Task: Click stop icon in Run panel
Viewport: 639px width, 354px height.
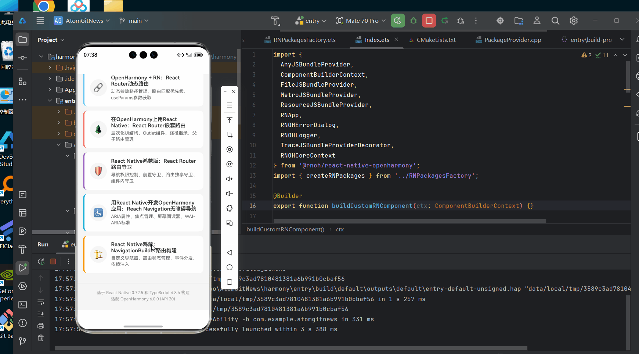Action: point(53,261)
